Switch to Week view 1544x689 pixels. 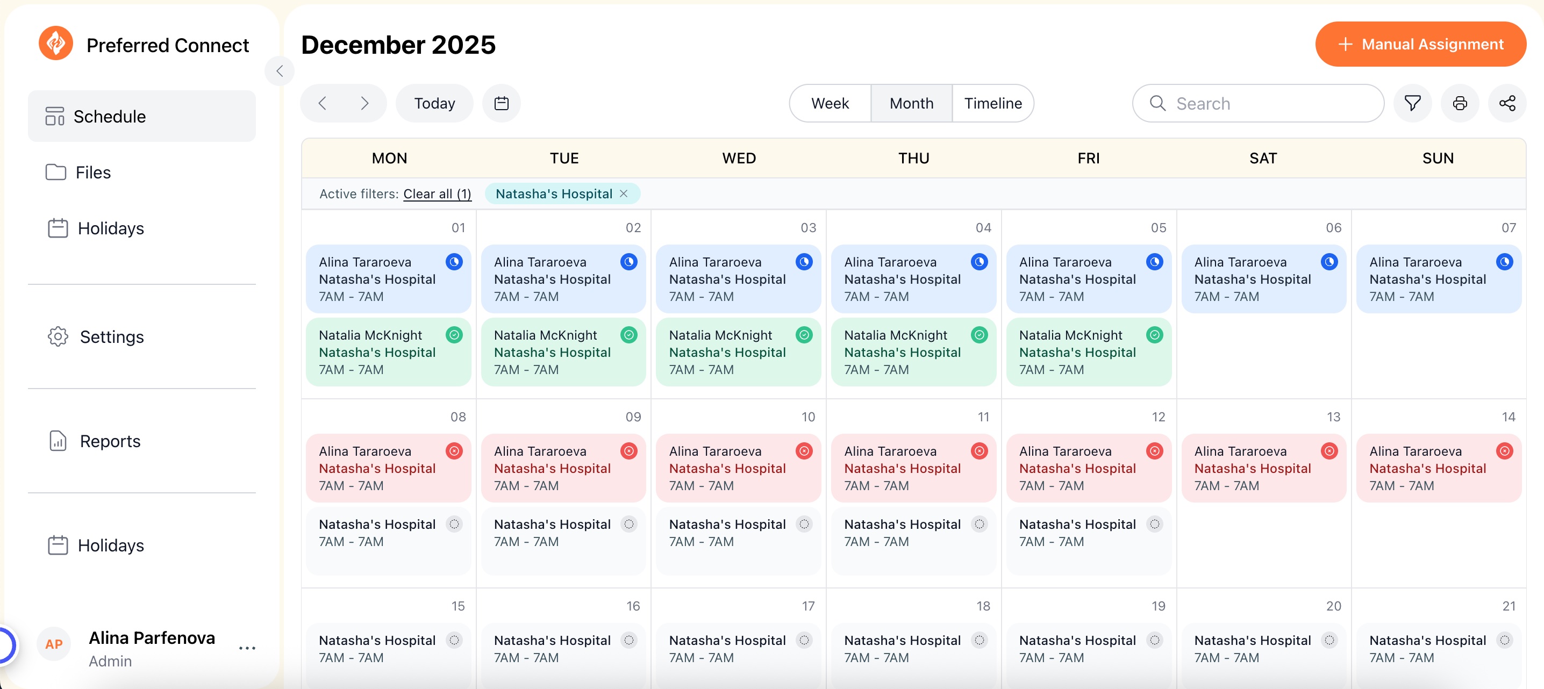pyautogui.click(x=830, y=103)
